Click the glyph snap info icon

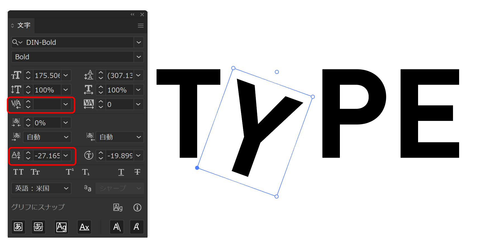[x=137, y=208]
